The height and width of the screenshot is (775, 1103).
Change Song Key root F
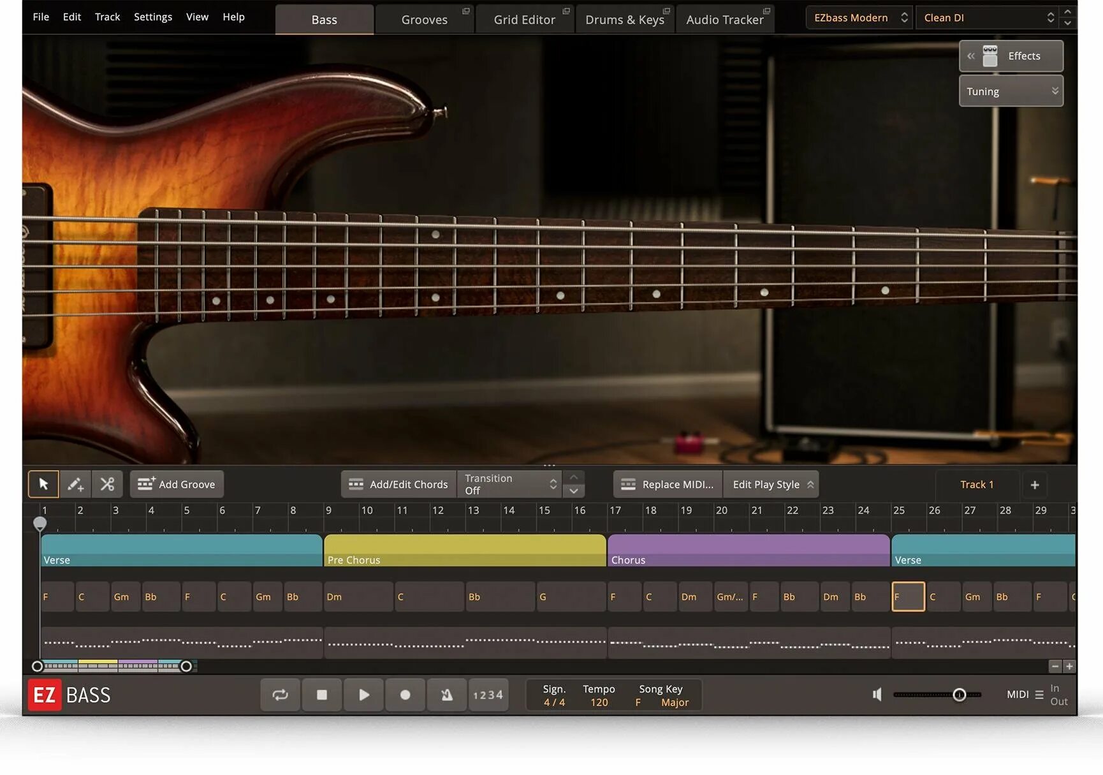(638, 702)
